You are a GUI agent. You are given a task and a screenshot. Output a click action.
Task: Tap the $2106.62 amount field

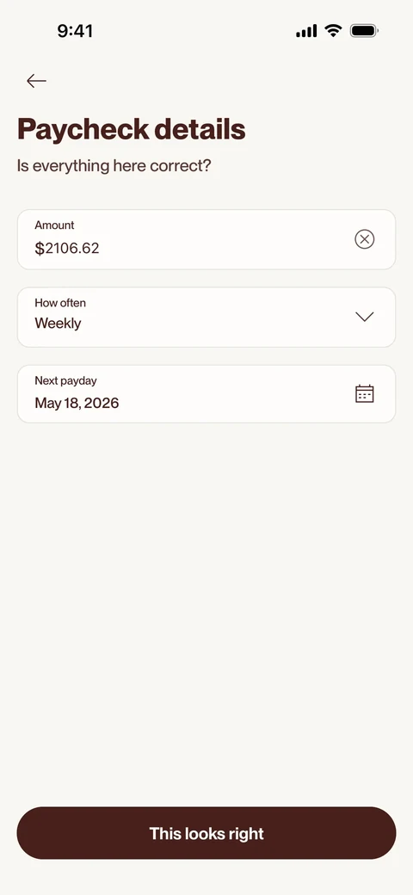tap(67, 249)
